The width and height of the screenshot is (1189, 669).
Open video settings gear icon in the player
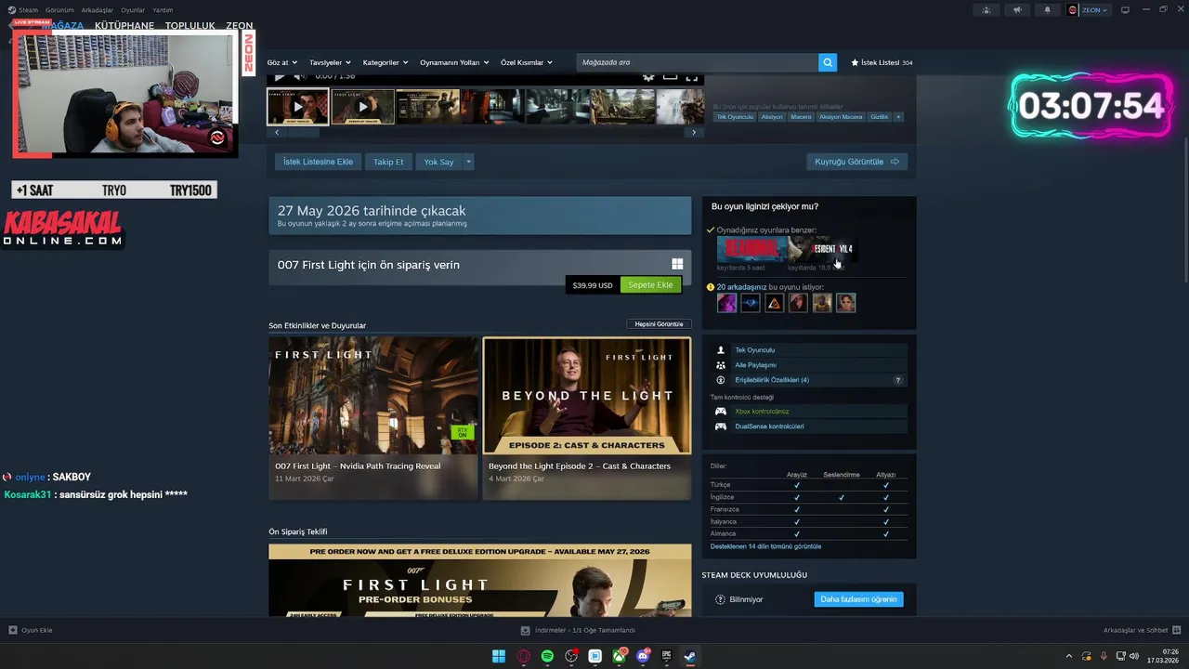click(x=648, y=77)
